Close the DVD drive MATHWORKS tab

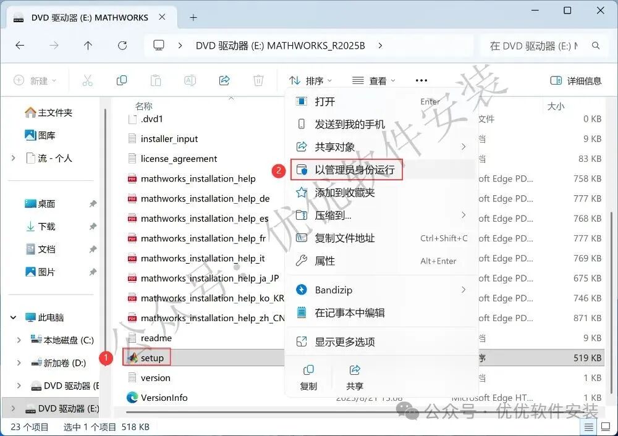(162, 17)
